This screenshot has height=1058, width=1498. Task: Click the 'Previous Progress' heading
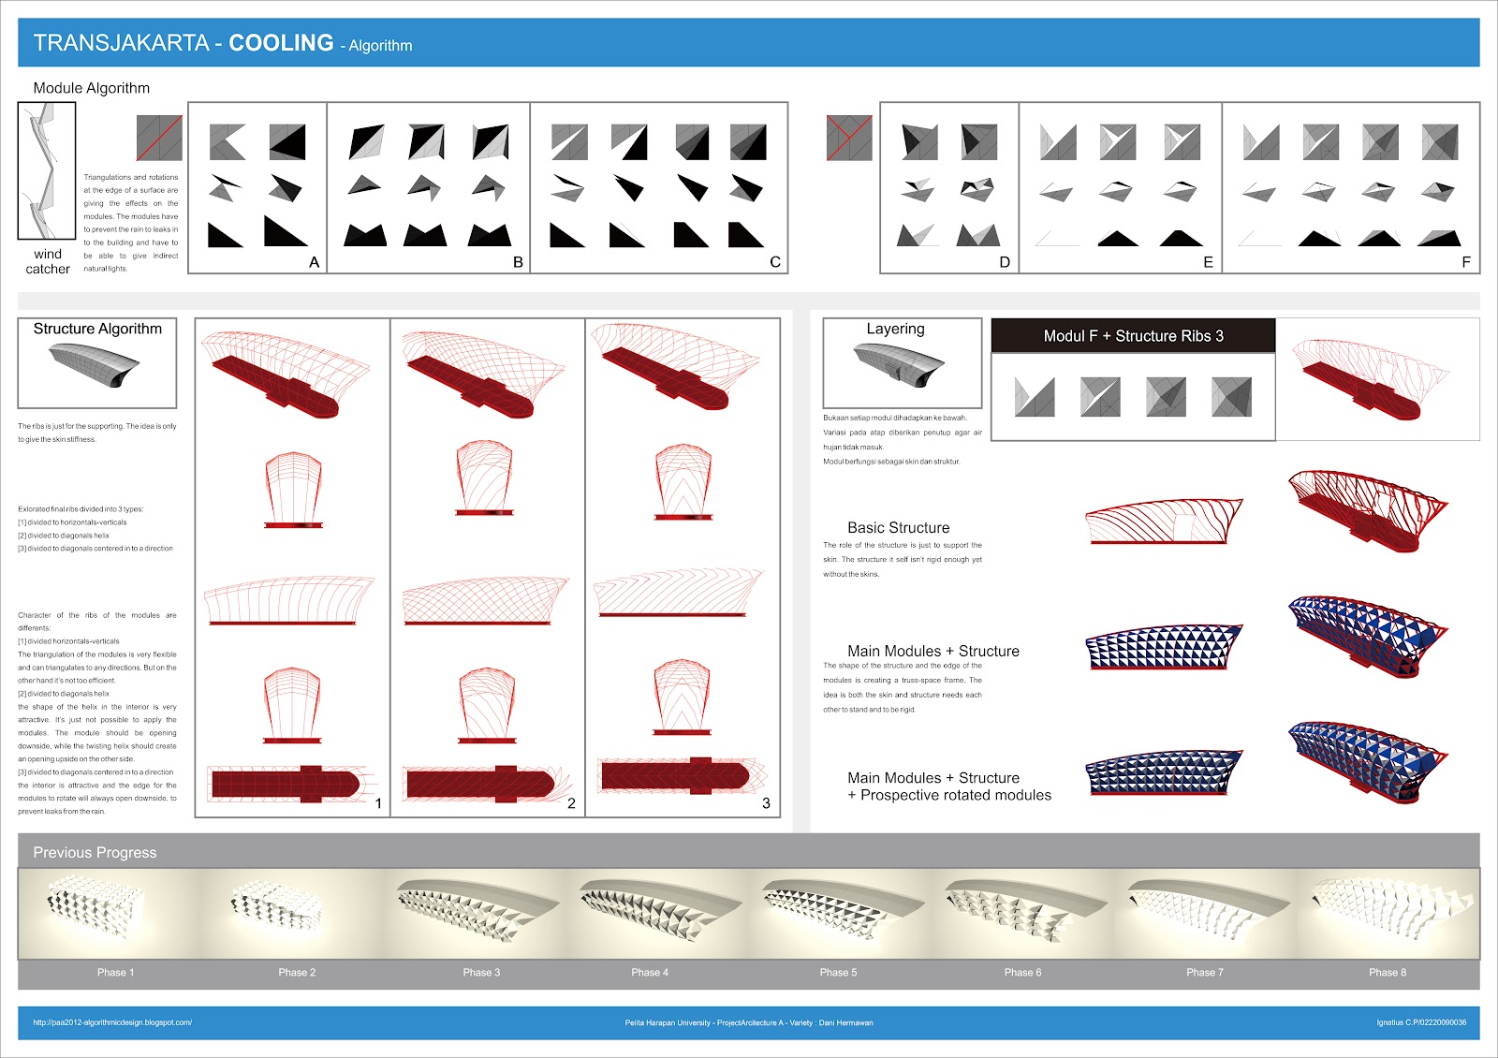(x=95, y=853)
